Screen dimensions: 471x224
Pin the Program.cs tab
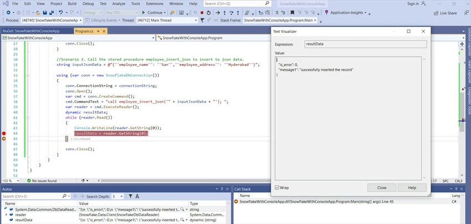pyautogui.click(x=98, y=31)
